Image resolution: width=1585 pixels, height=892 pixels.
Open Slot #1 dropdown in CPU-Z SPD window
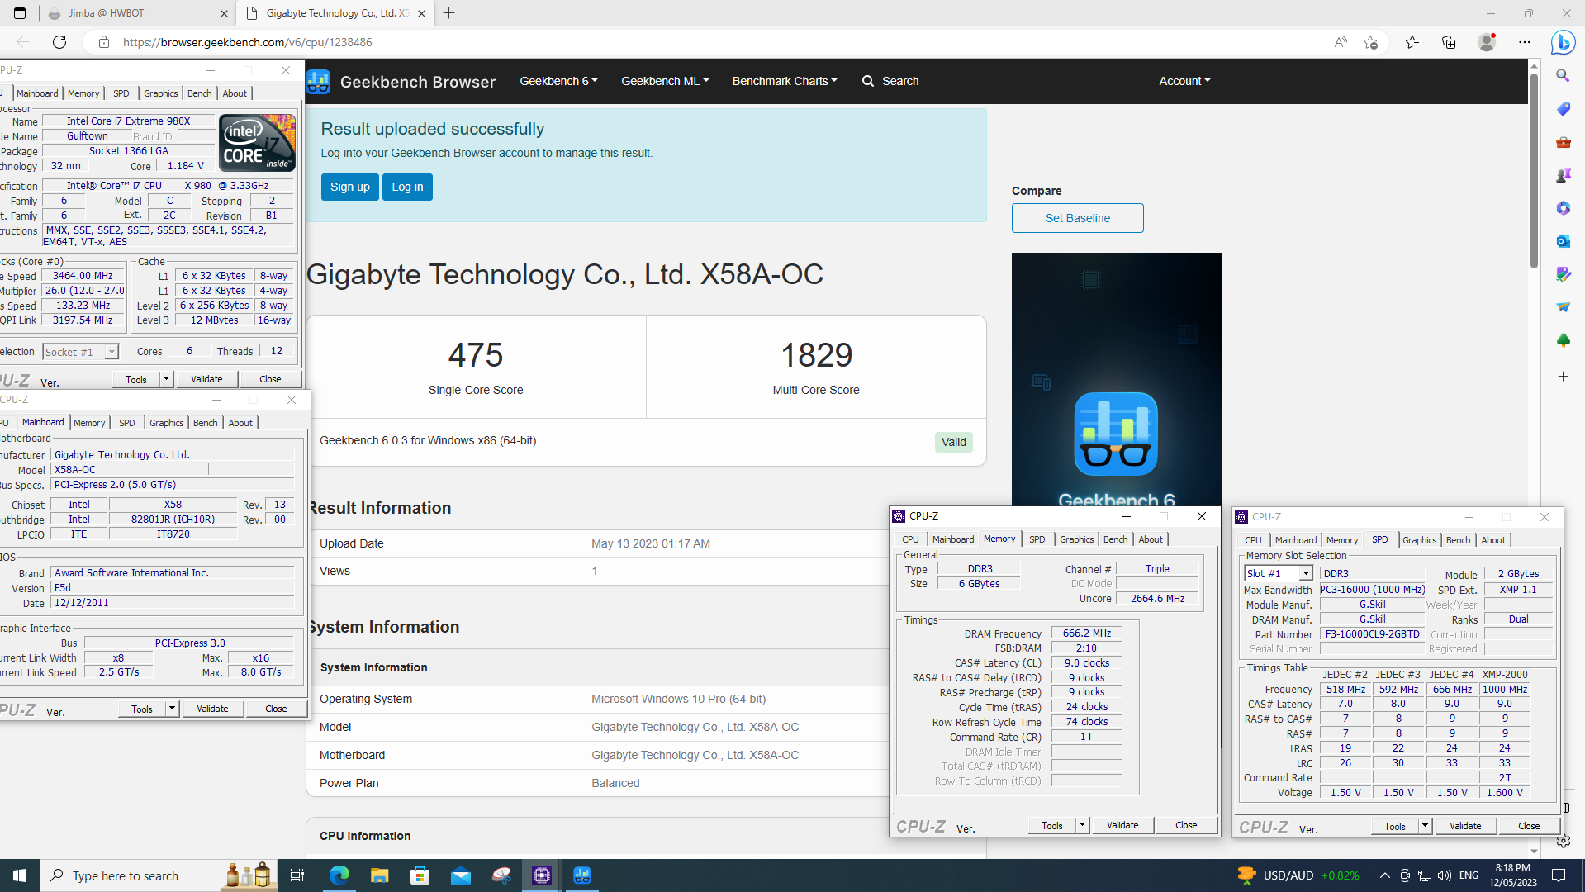[1306, 574]
